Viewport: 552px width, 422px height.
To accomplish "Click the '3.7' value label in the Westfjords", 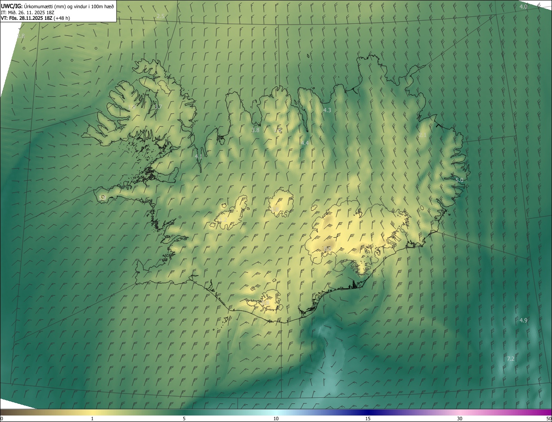I will [x=158, y=107].
